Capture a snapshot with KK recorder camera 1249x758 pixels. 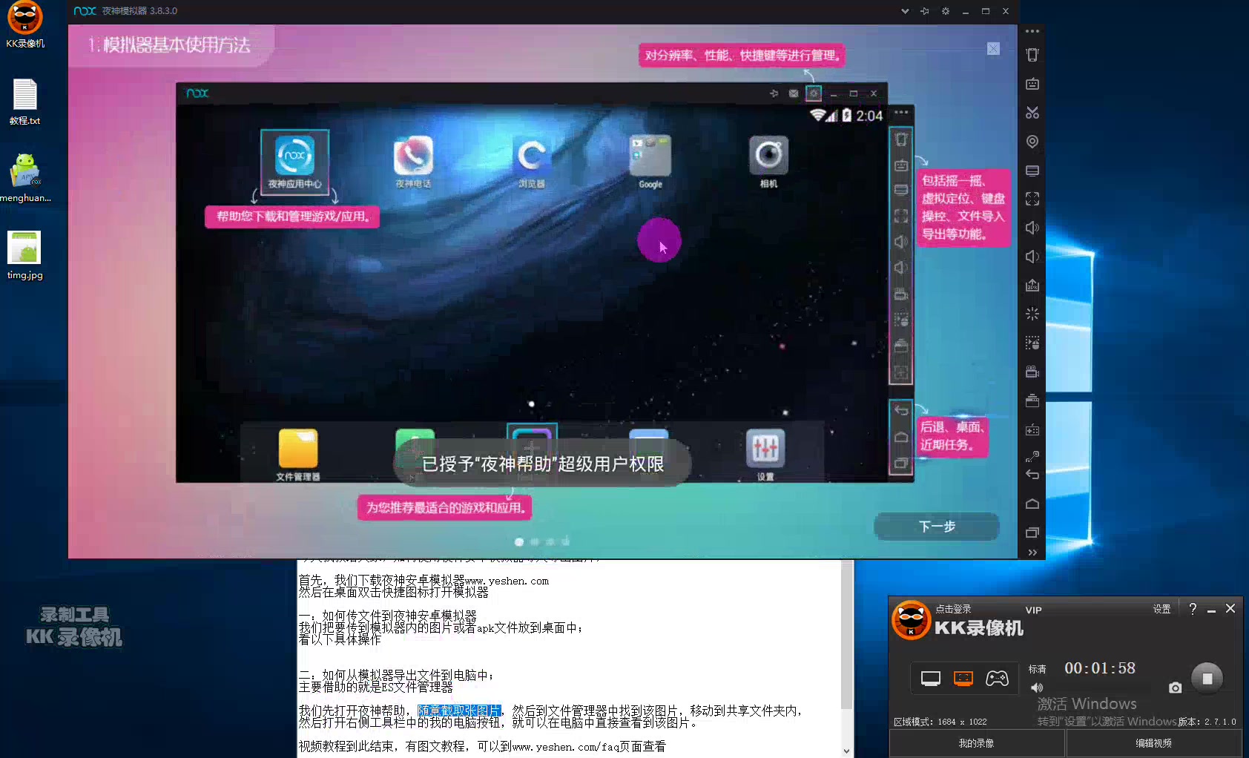[x=1175, y=688]
